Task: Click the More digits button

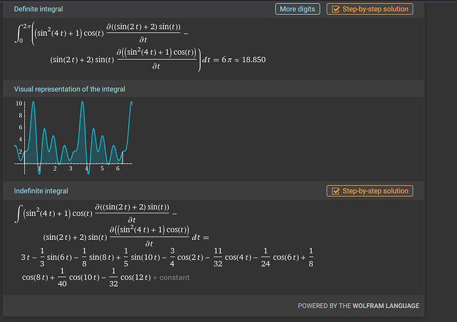Action: 297,9
